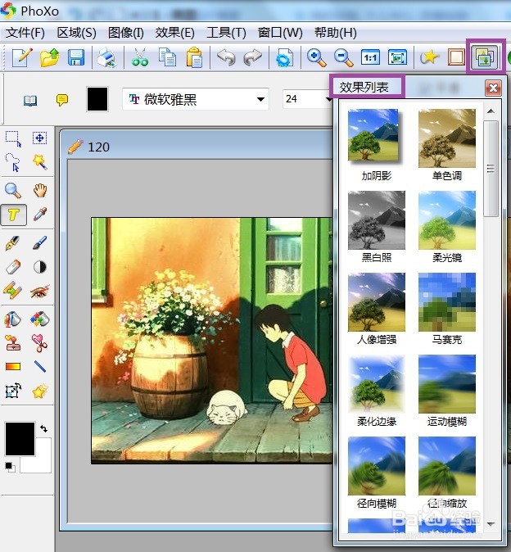Open the 效果(E) menu
Viewport: 511px width, 552px height.
pos(175,33)
